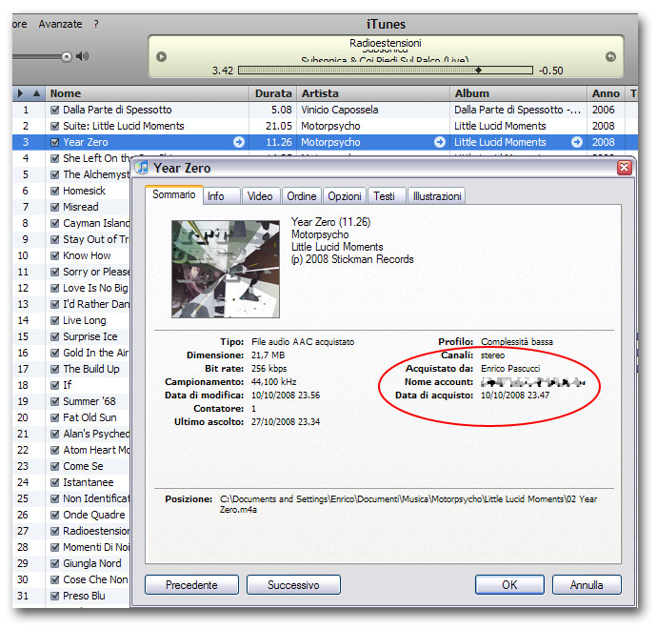657x629 pixels.
Task: Click the arrow beside Little Lucid Moments in selected row
Action: 577,142
